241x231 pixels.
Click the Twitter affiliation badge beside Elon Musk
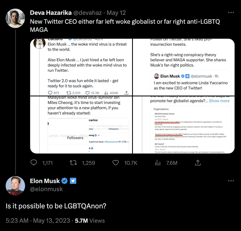(73, 181)
